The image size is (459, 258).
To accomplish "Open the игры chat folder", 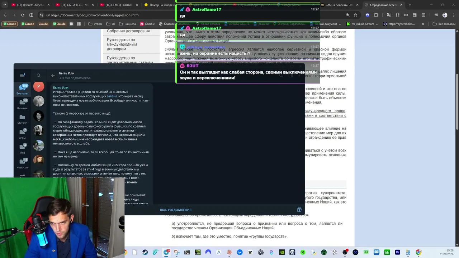I will (x=22, y=134).
